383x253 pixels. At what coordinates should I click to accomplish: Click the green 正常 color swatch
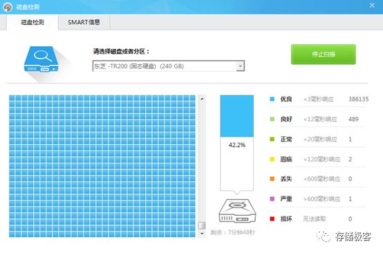click(x=272, y=139)
